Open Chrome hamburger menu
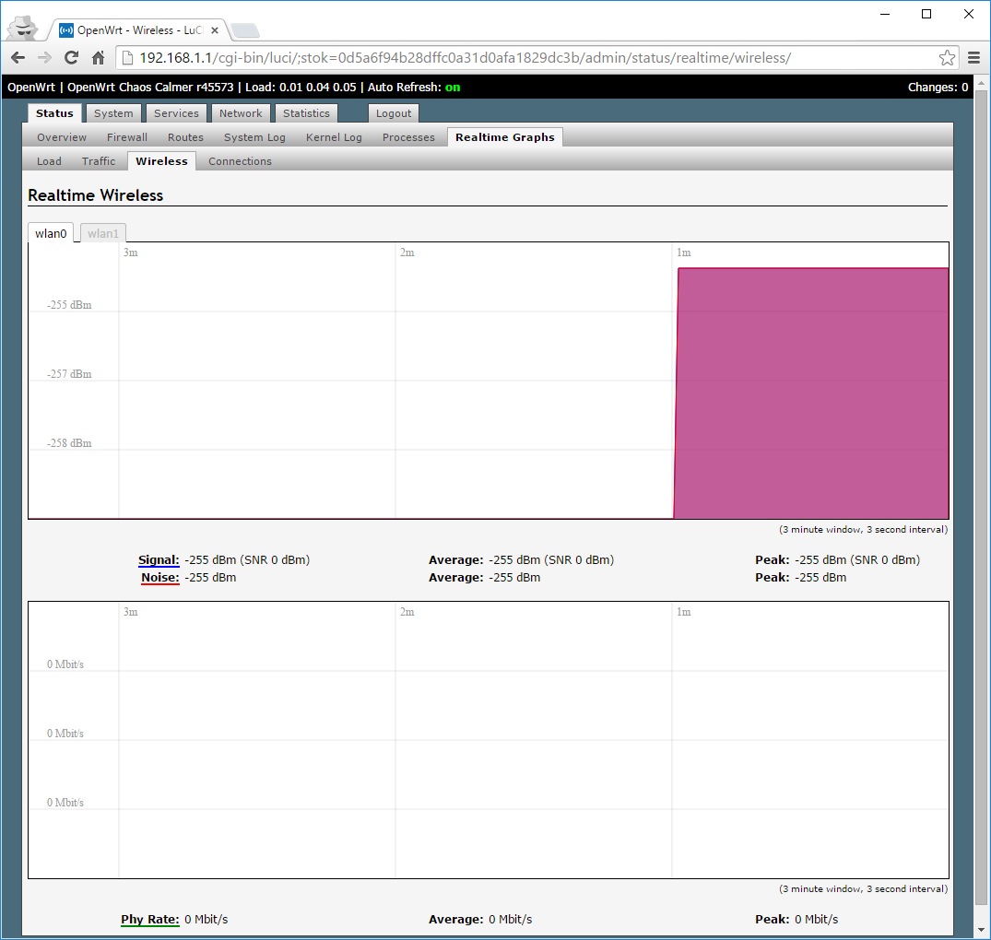The height and width of the screenshot is (940, 991). [x=973, y=58]
